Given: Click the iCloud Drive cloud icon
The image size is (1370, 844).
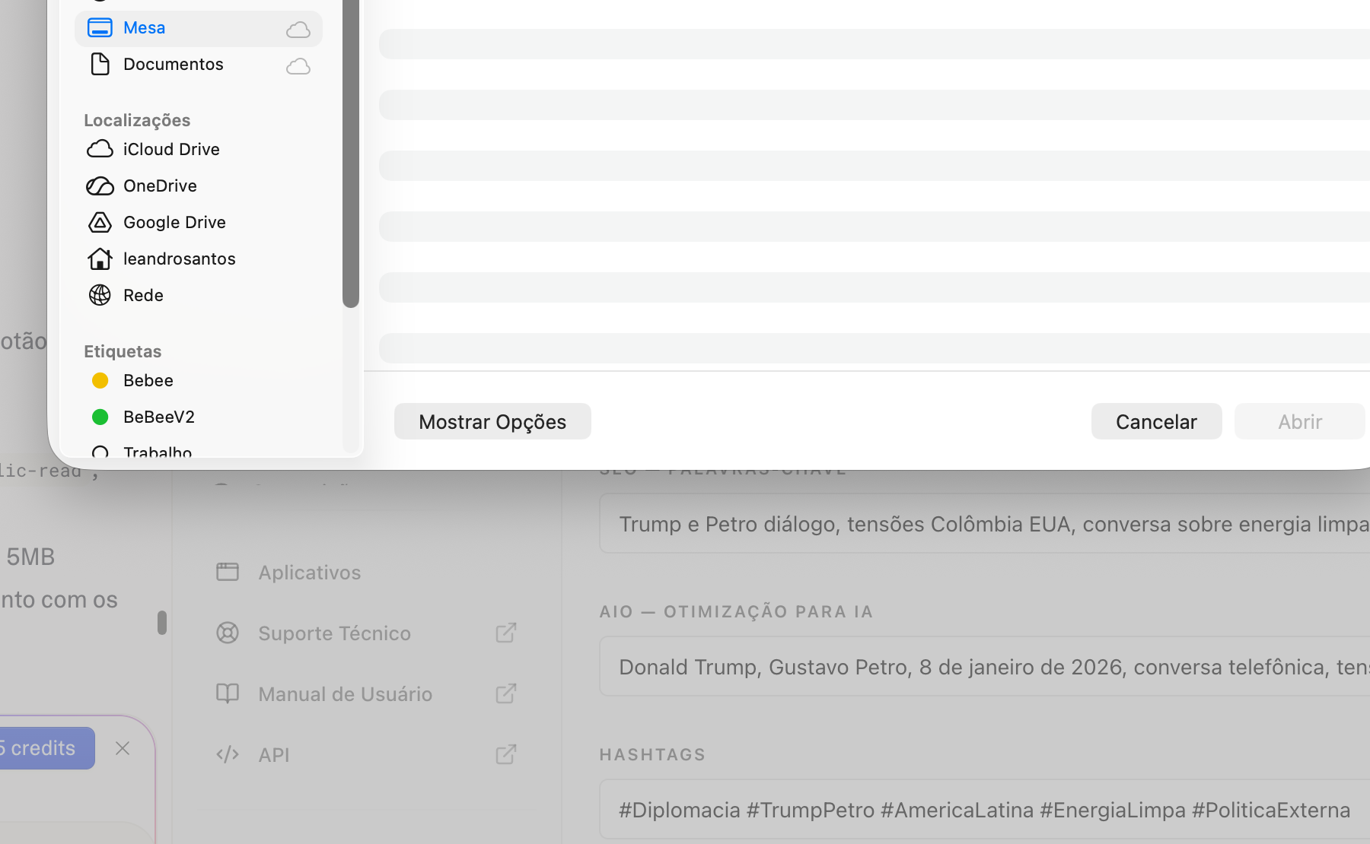Looking at the screenshot, I should point(100,149).
